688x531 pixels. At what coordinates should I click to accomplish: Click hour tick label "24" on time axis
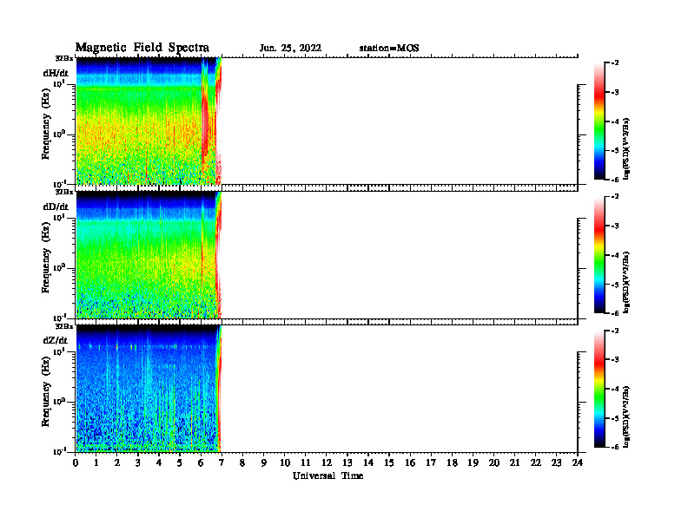tap(578, 462)
